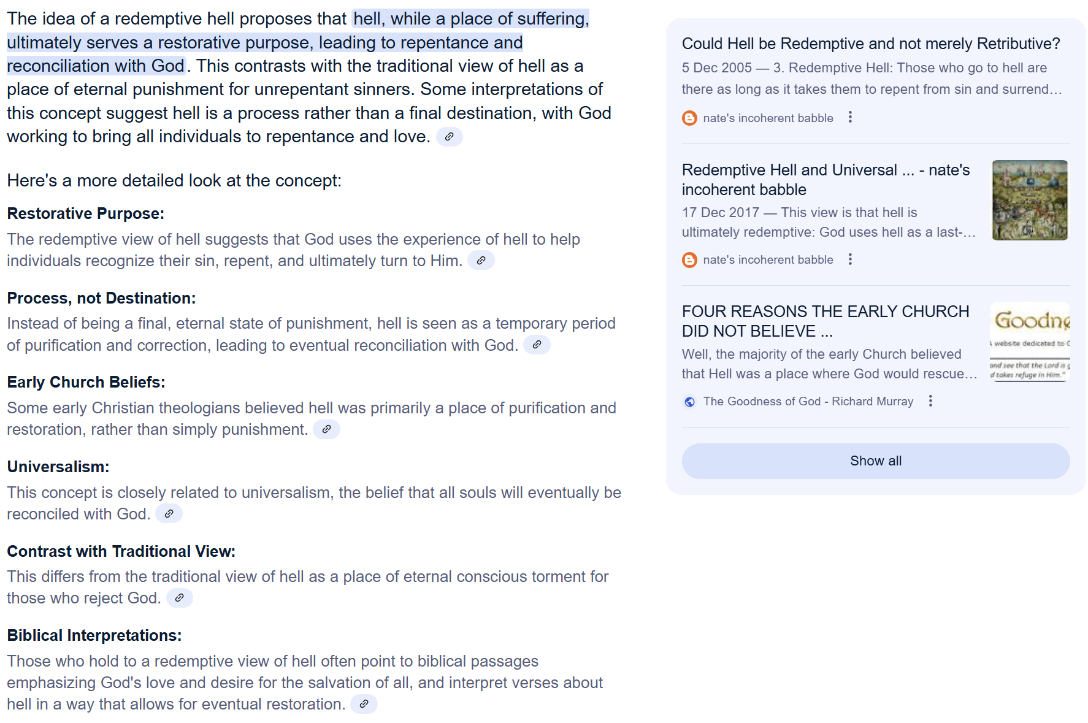Click the link icon after Biblical Interpretations text
This screenshot has width=1088, height=723.
point(364,704)
